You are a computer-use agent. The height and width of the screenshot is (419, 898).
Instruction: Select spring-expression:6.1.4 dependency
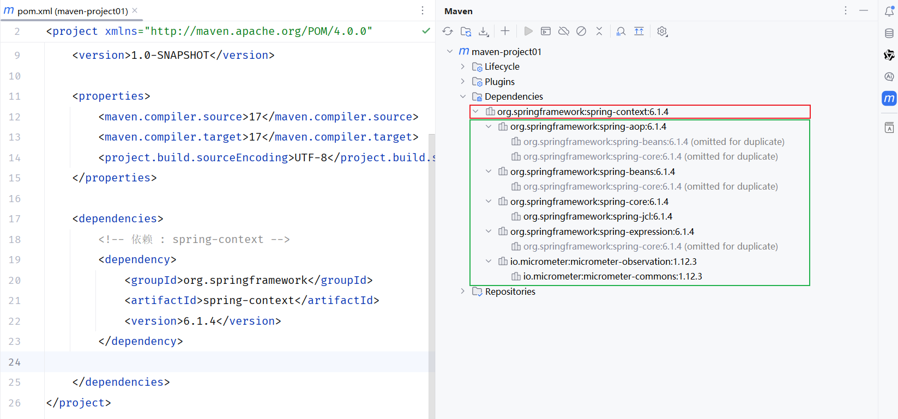point(602,232)
